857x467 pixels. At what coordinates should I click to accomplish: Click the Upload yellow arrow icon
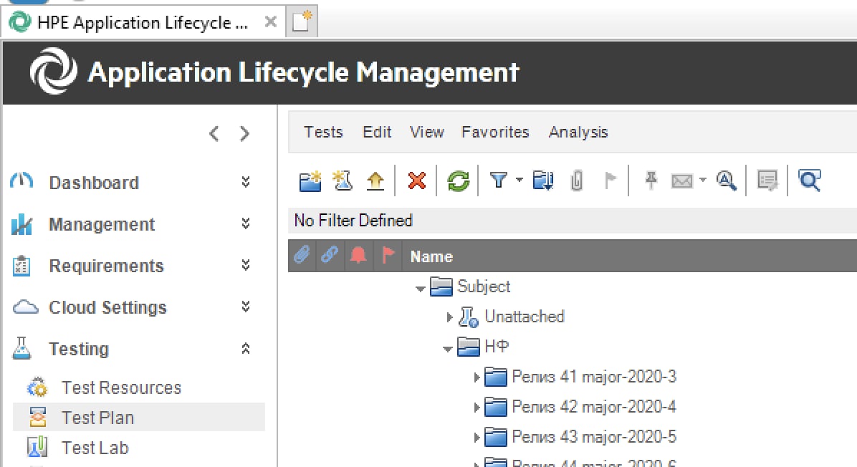click(x=375, y=180)
